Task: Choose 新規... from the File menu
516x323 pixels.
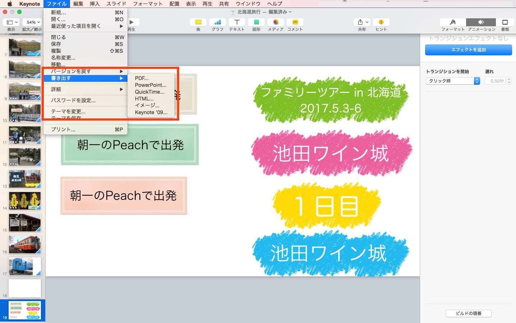Action: click(85, 13)
